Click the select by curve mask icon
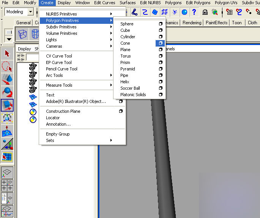 (145, 12)
